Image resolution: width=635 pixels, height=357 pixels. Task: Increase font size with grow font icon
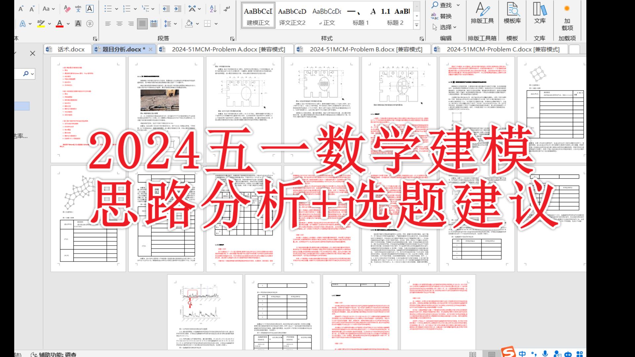(x=21, y=9)
